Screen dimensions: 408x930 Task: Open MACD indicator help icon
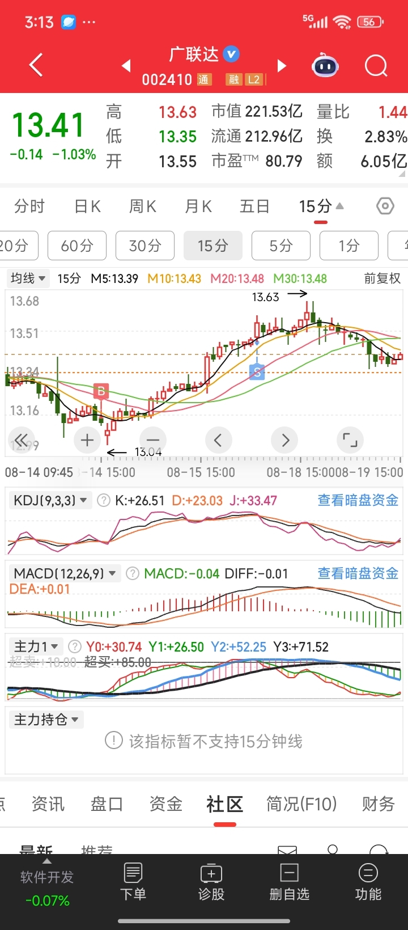tap(132, 574)
